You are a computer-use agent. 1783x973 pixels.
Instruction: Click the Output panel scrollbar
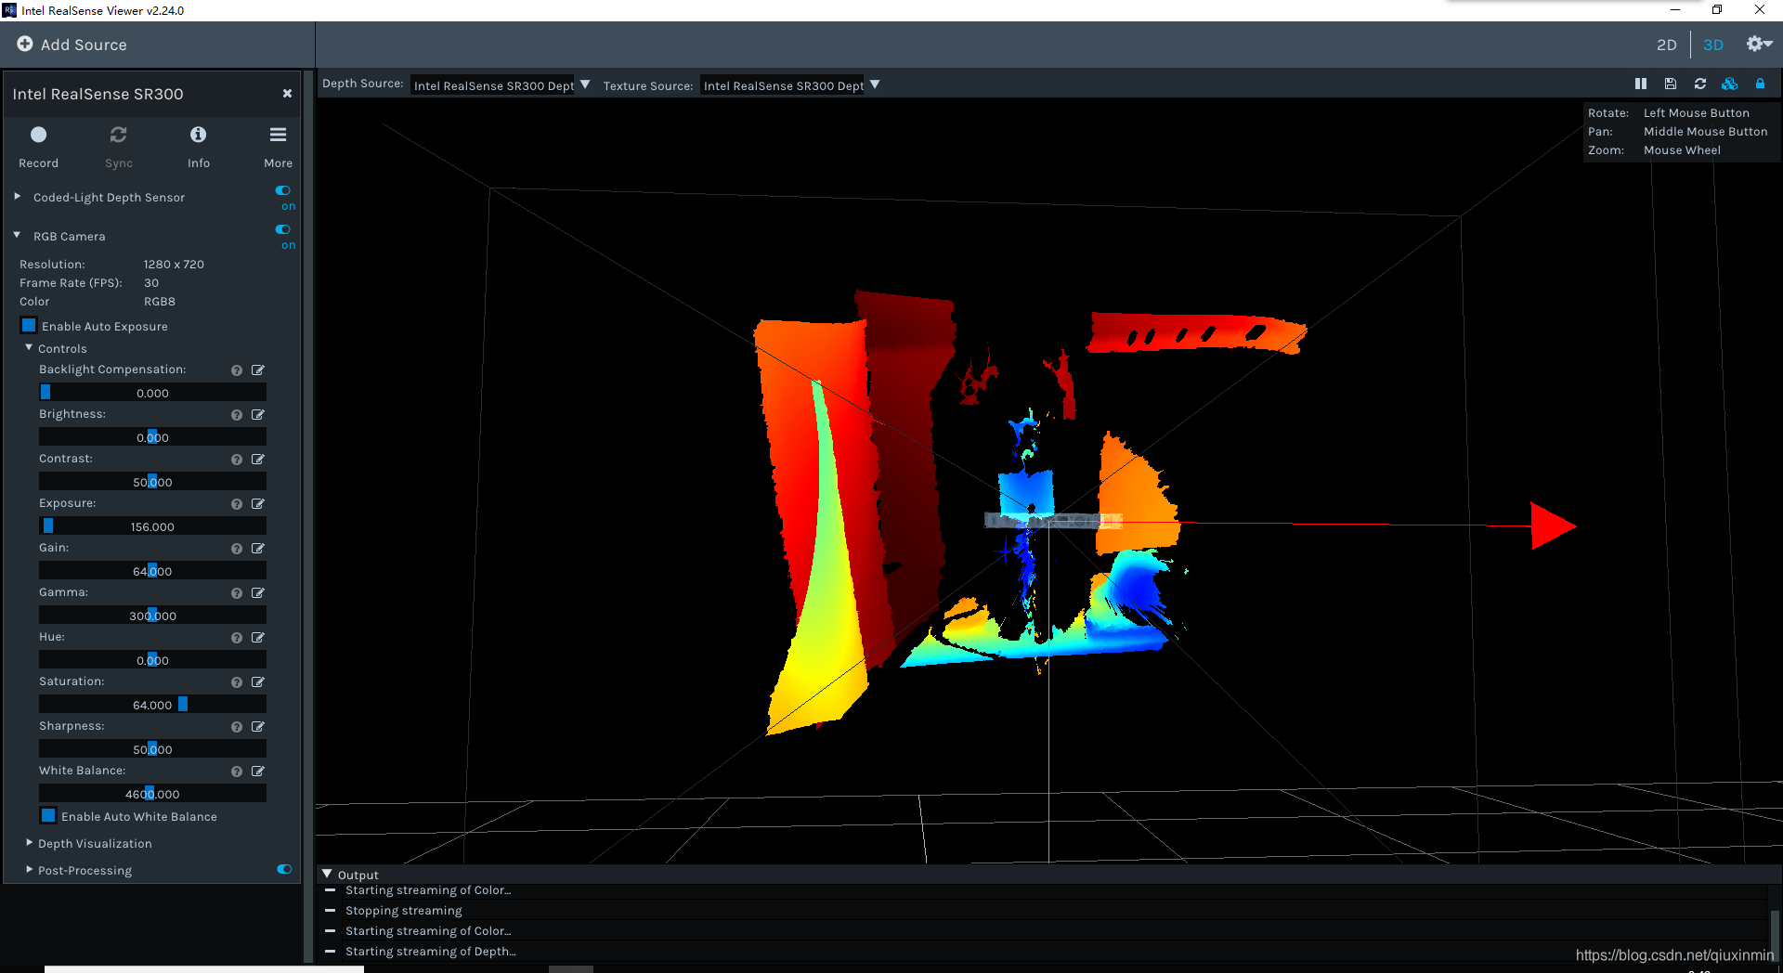[x=1775, y=936]
